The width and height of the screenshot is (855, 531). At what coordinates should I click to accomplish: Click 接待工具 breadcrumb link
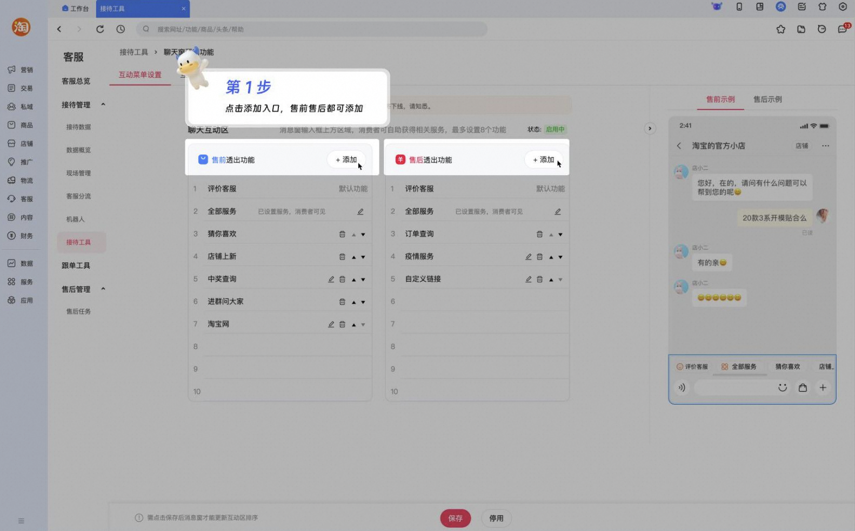[x=133, y=52]
